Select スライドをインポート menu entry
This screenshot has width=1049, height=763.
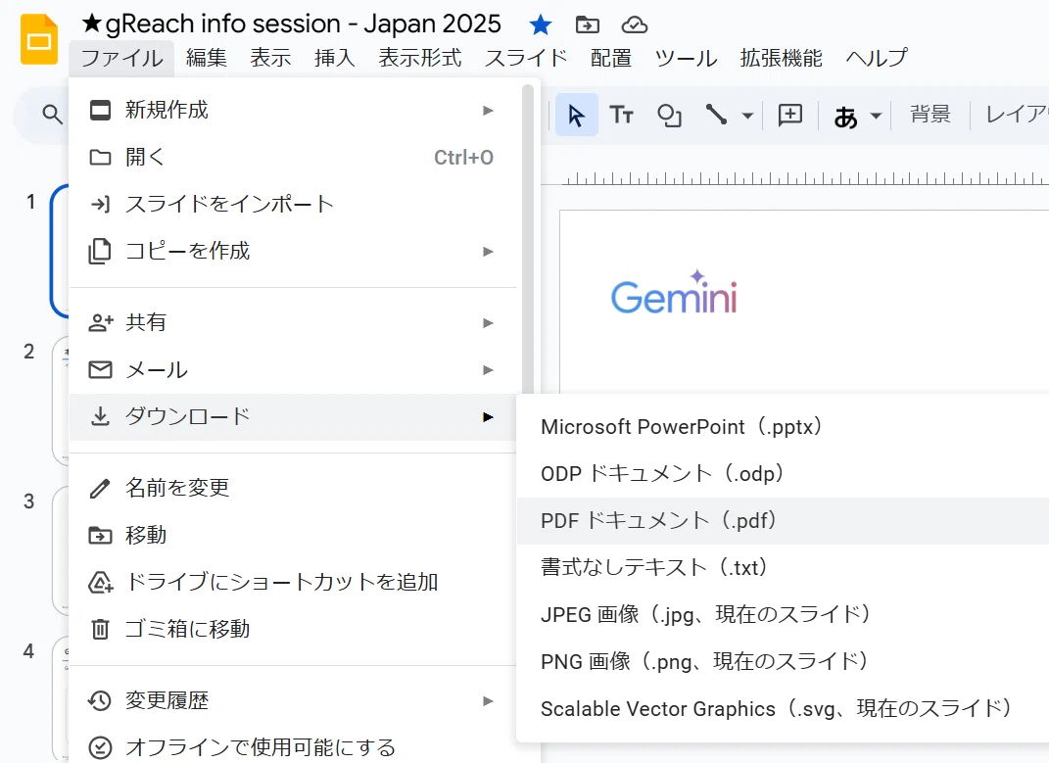tap(293, 204)
